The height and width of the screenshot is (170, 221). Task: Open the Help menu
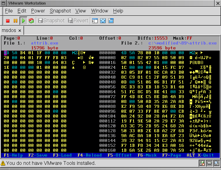(118, 11)
